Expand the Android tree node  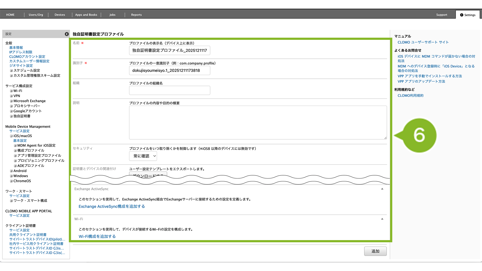click(x=11, y=171)
